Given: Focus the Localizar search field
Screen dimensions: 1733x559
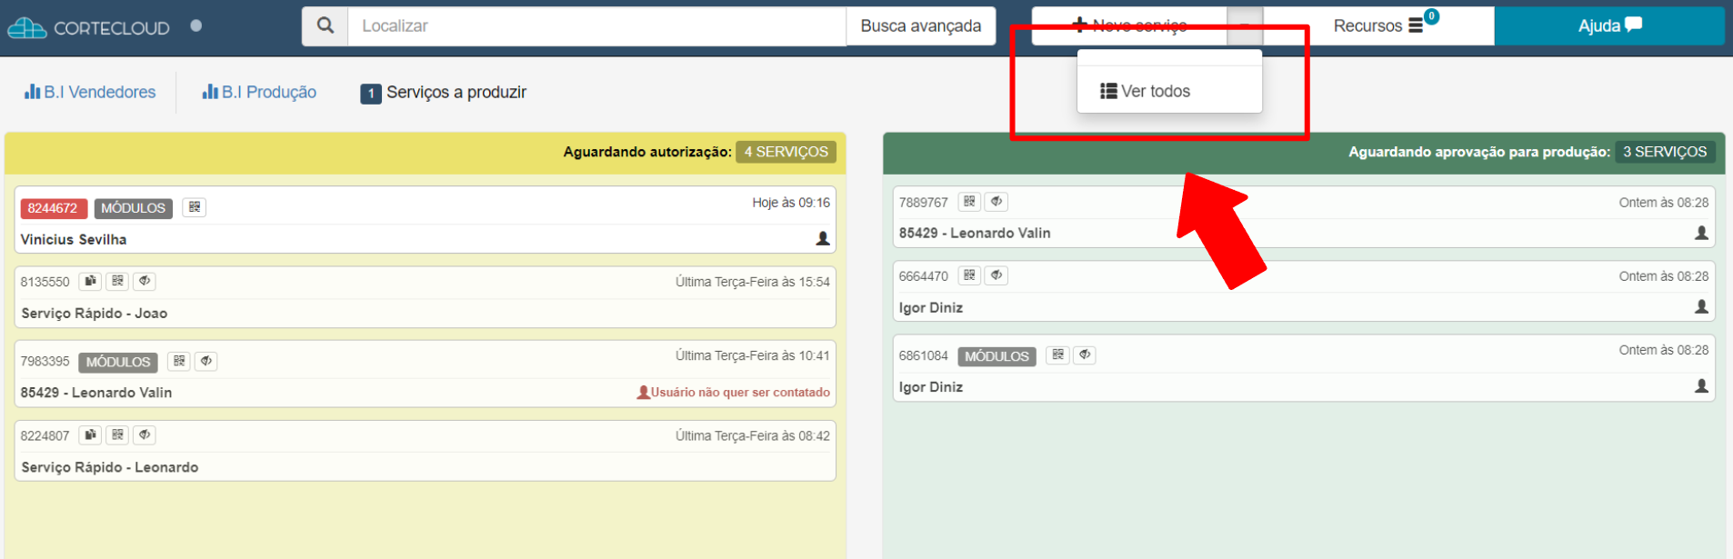Looking at the screenshot, I should (596, 26).
